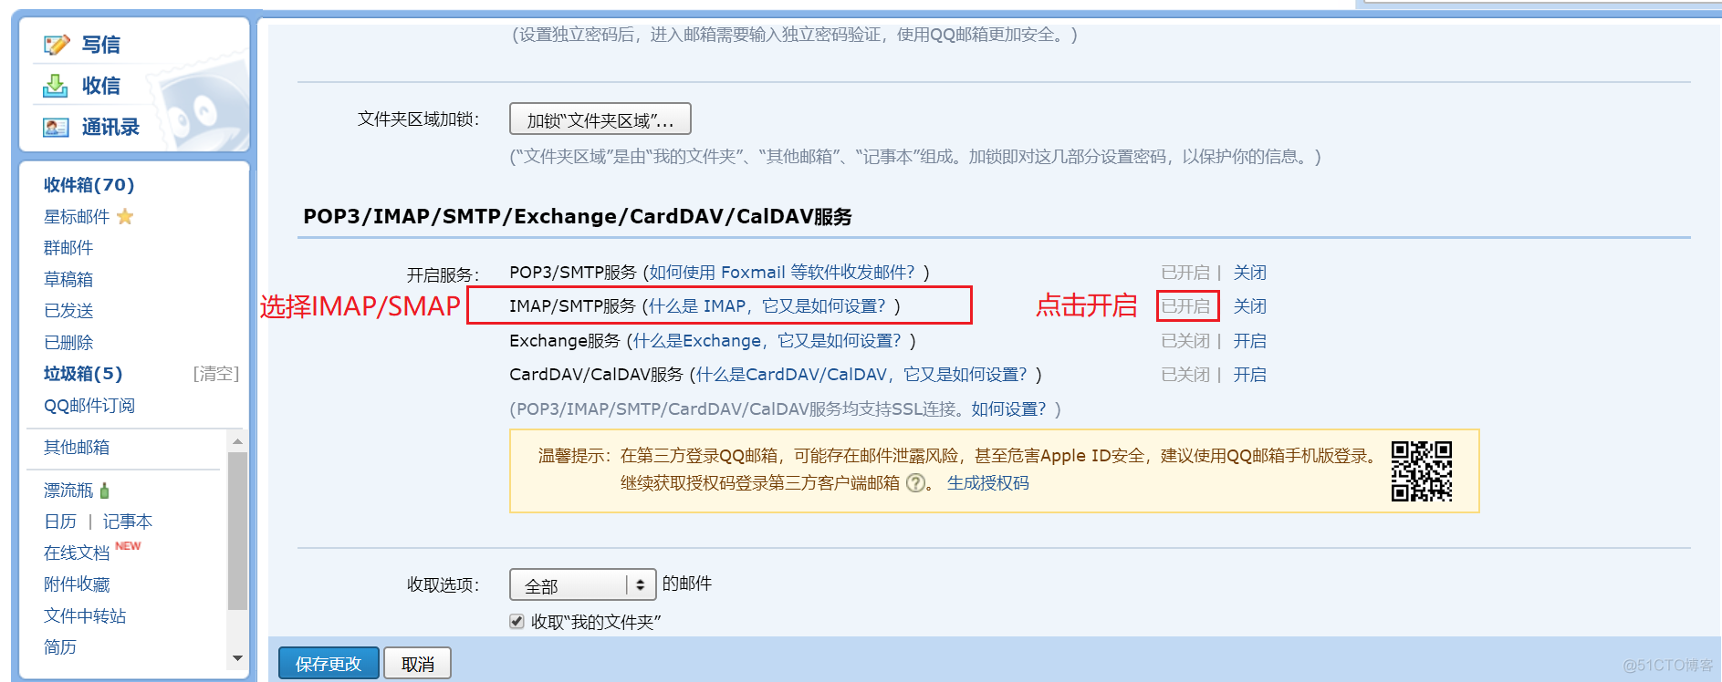Click 生成授权码 link
The height and width of the screenshot is (682, 1722).
988,483
